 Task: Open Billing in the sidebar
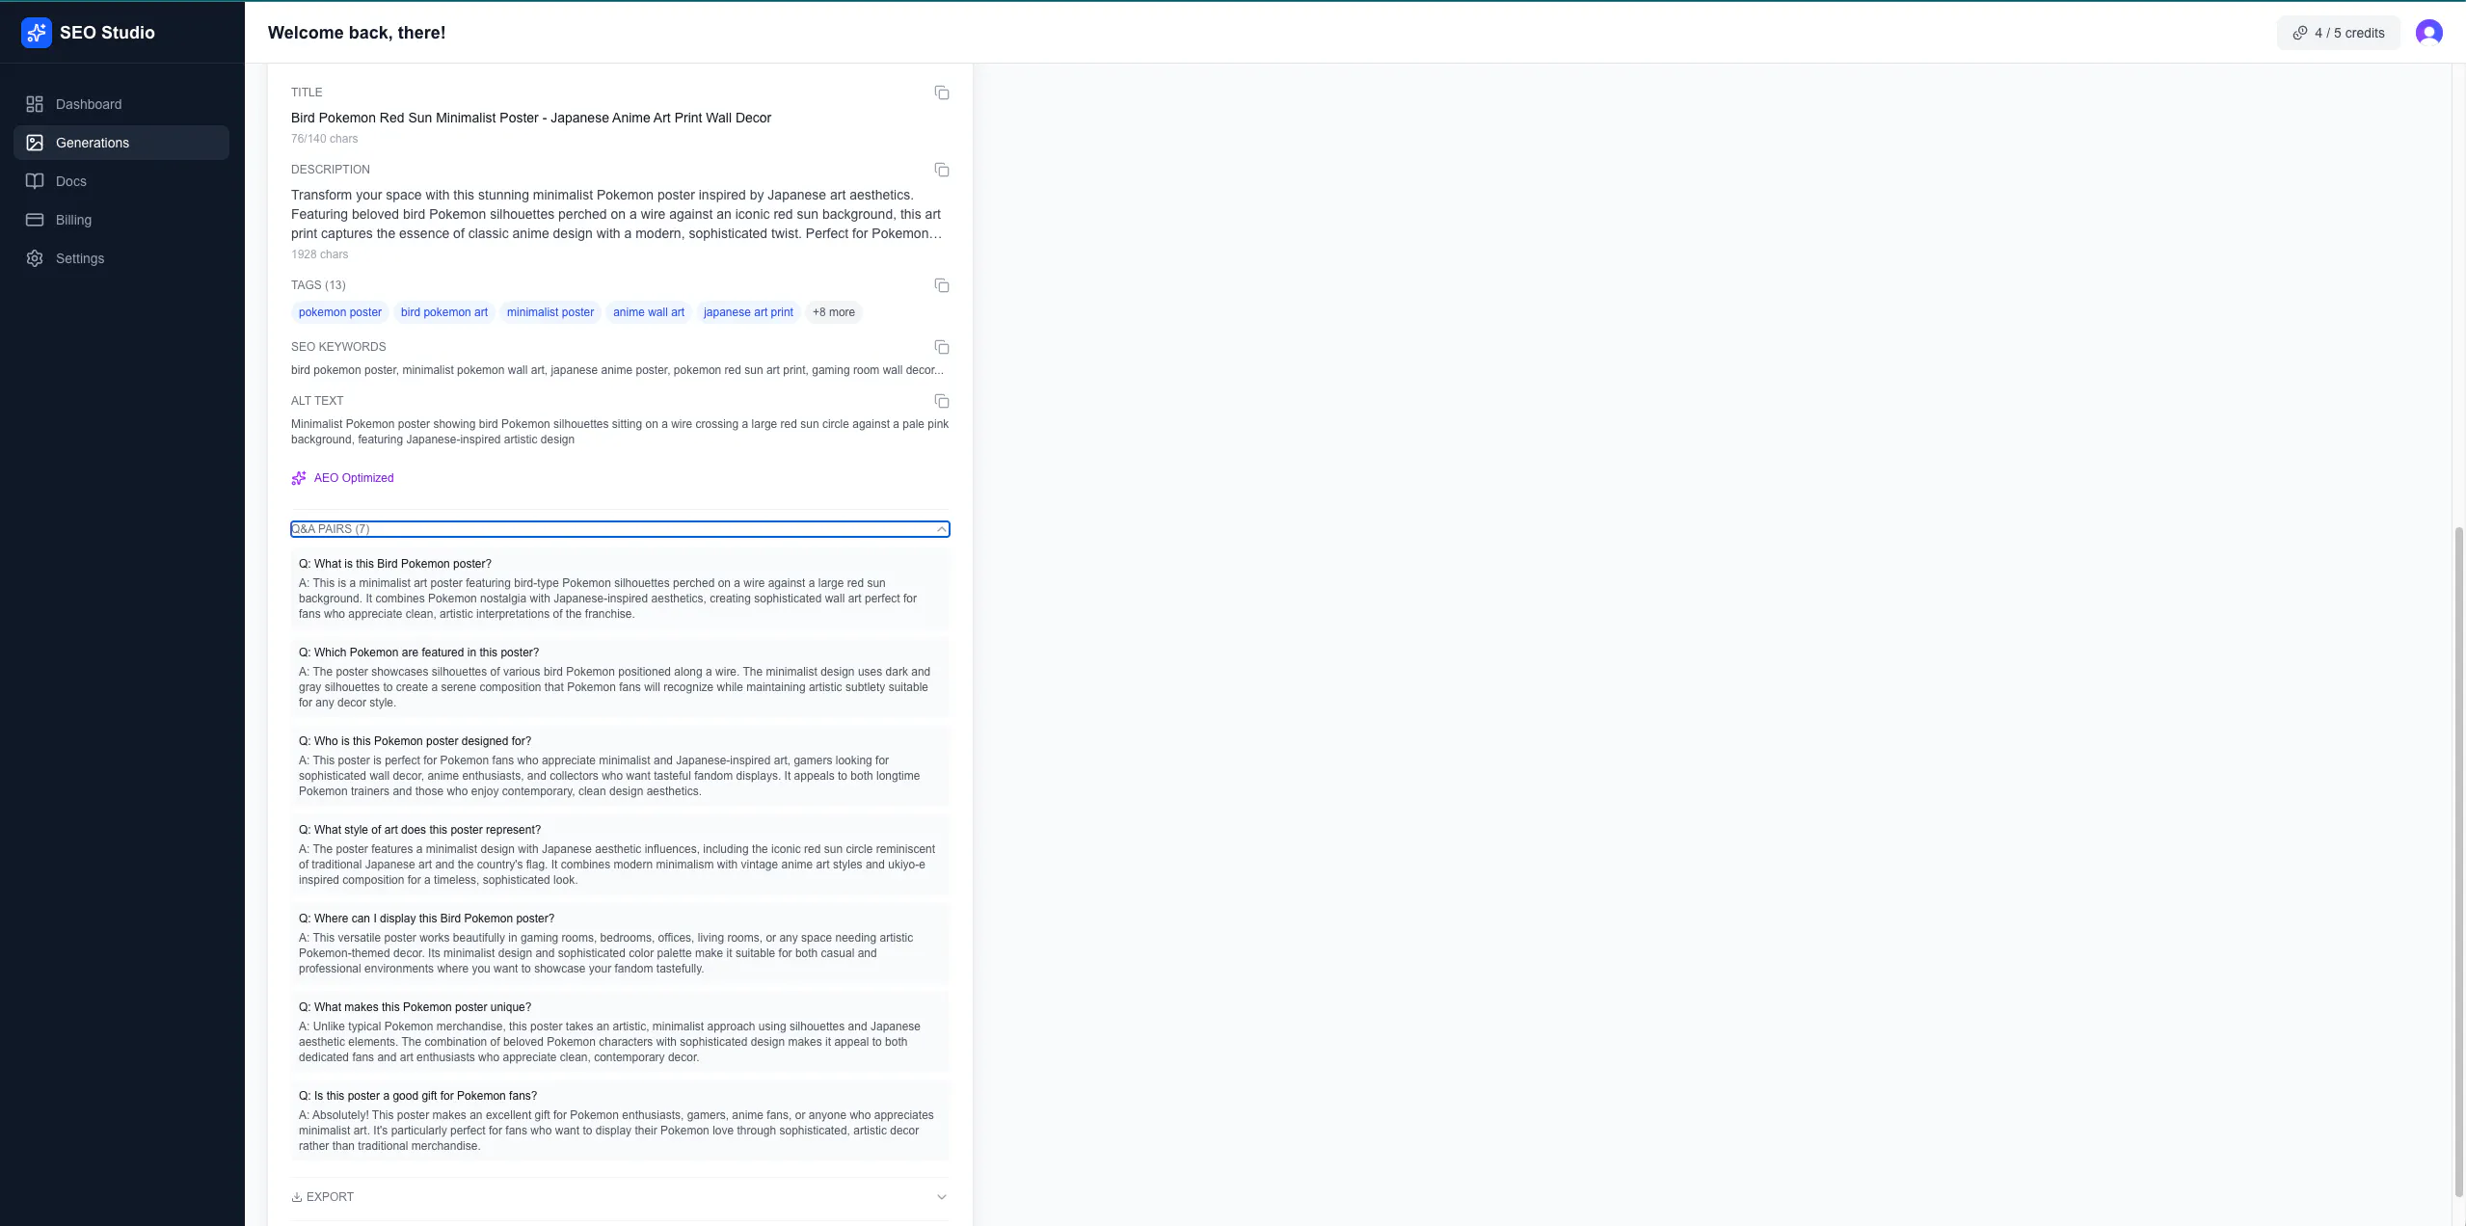(x=121, y=220)
